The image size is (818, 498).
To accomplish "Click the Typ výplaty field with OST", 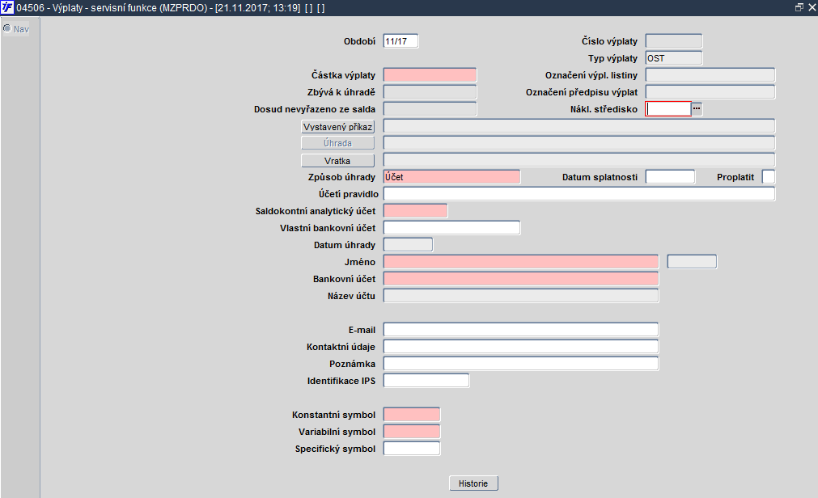I will [673, 58].
